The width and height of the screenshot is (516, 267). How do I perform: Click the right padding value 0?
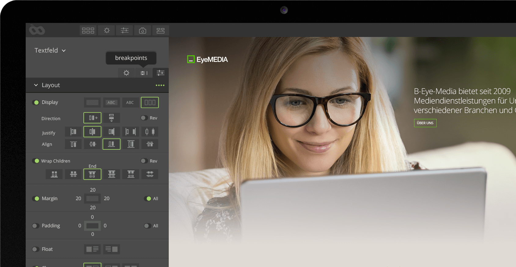click(x=105, y=226)
